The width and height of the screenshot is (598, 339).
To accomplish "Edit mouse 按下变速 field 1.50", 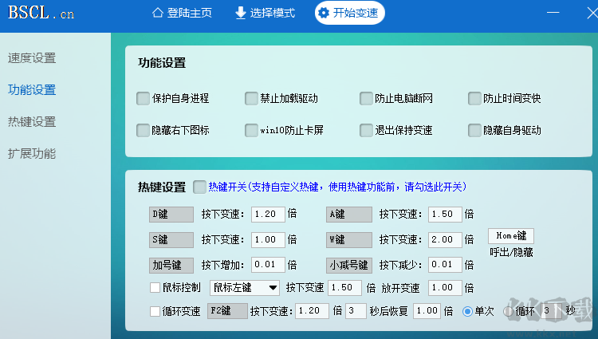I will [344, 287].
